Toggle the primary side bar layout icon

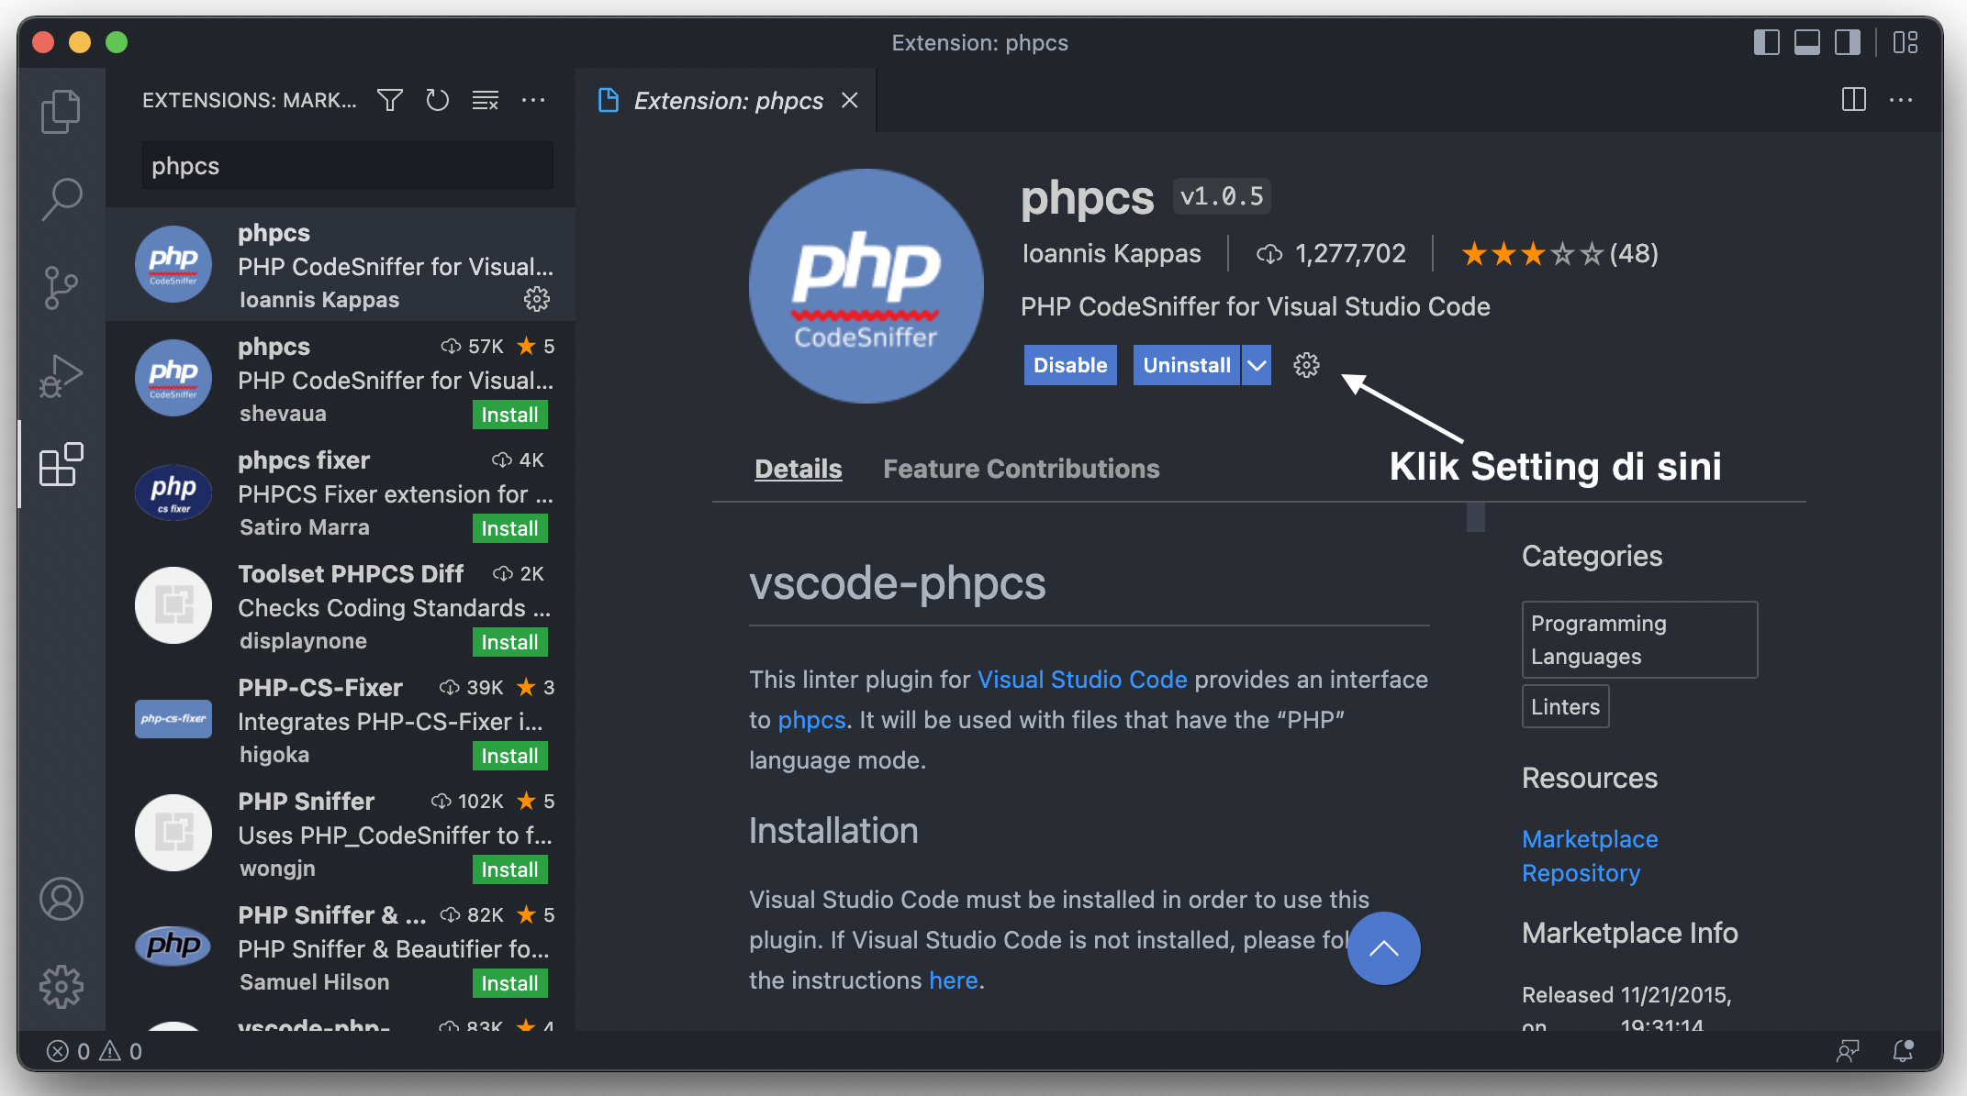(1767, 42)
